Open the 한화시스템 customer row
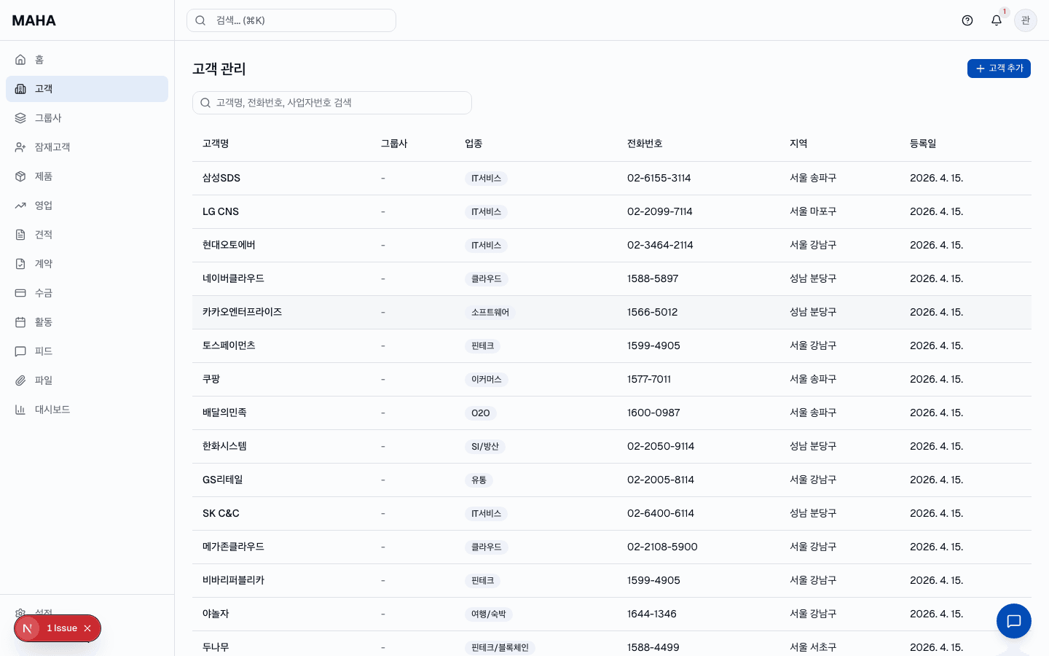The width and height of the screenshot is (1049, 656). [612, 446]
